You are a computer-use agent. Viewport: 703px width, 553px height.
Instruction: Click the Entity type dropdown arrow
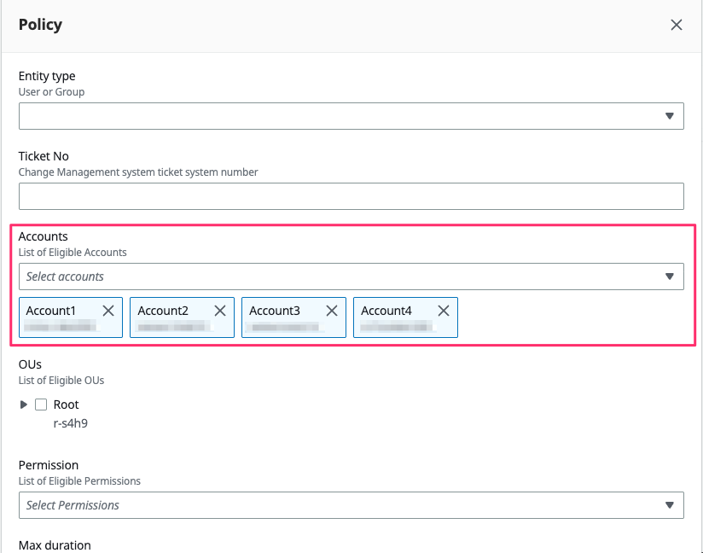tap(670, 116)
